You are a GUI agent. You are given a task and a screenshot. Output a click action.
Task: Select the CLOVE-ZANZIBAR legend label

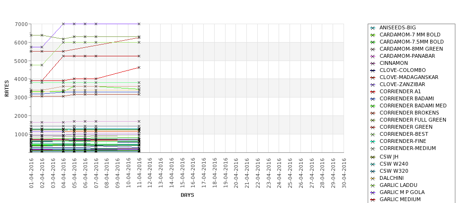point(402,84)
